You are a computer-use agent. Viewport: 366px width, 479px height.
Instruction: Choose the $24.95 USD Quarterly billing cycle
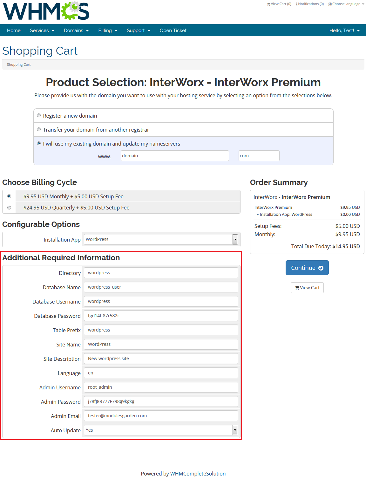tap(9, 208)
